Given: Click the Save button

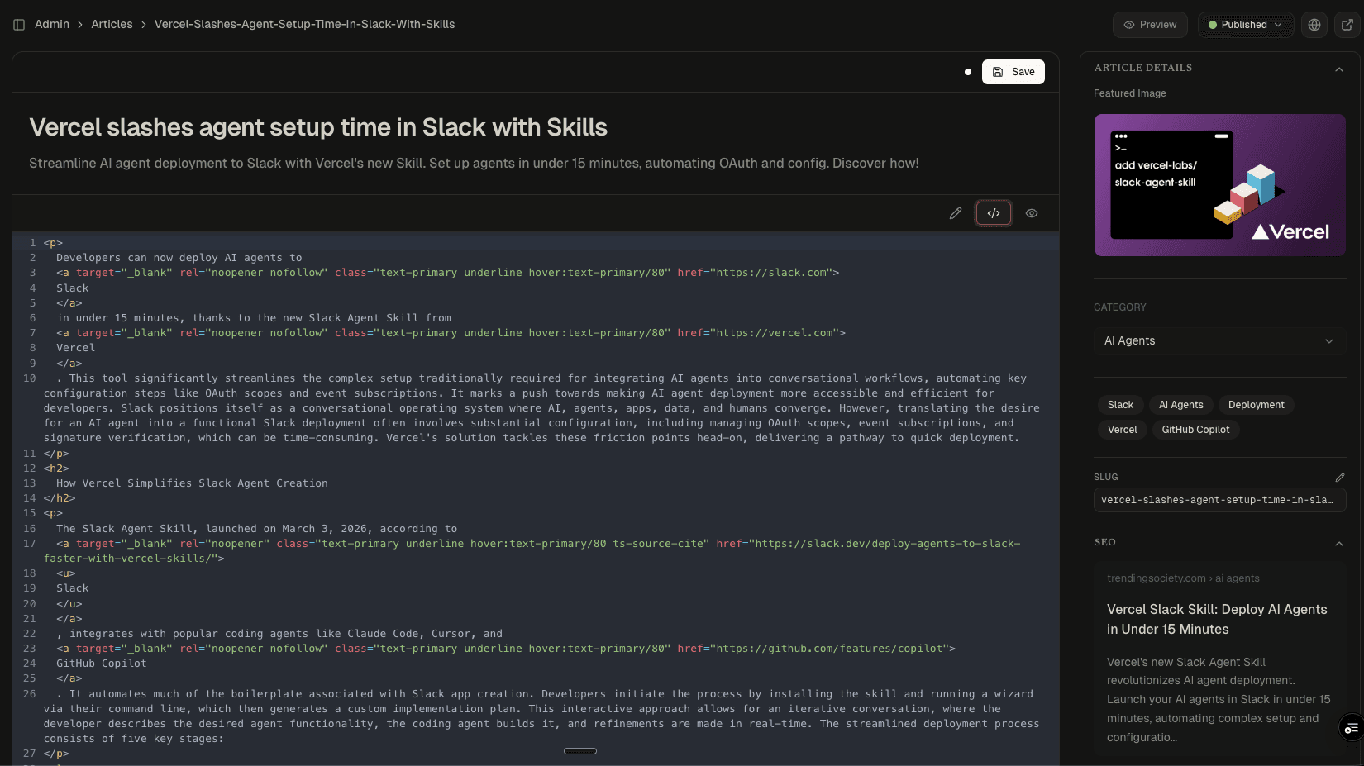Looking at the screenshot, I should [x=1013, y=72].
